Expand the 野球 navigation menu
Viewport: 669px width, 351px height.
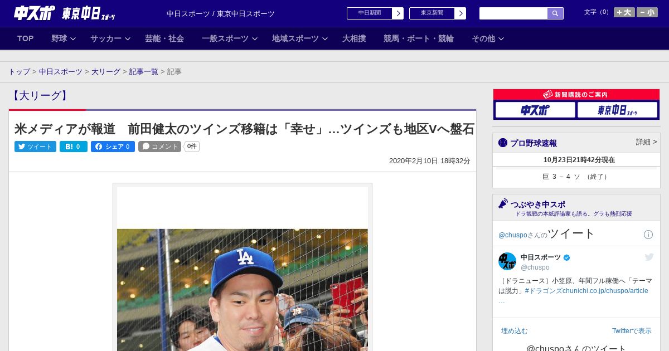tap(64, 38)
